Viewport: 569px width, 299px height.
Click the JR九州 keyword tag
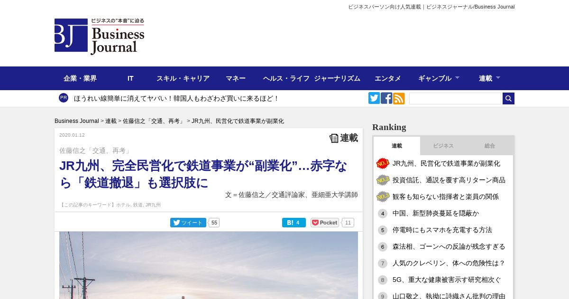153,205
